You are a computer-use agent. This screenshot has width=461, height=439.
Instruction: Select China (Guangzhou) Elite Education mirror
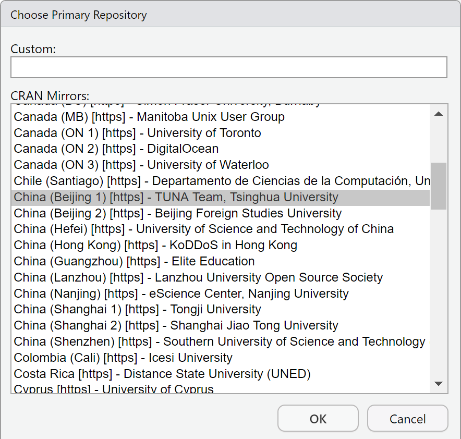(134, 262)
